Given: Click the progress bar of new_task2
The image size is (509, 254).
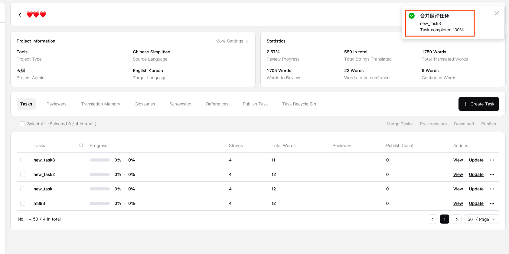Looking at the screenshot, I should [x=100, y=174].
